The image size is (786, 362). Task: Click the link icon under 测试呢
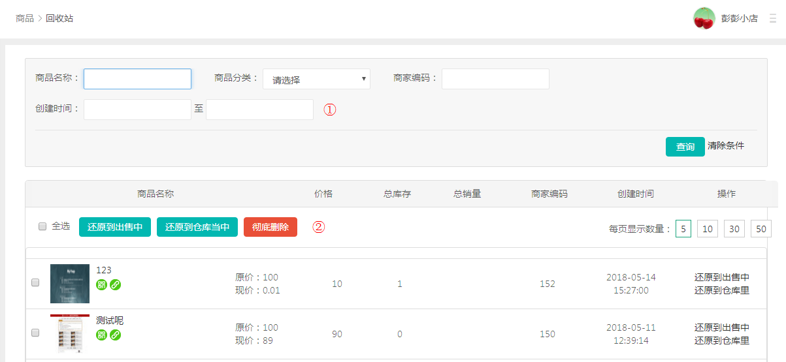115,335
